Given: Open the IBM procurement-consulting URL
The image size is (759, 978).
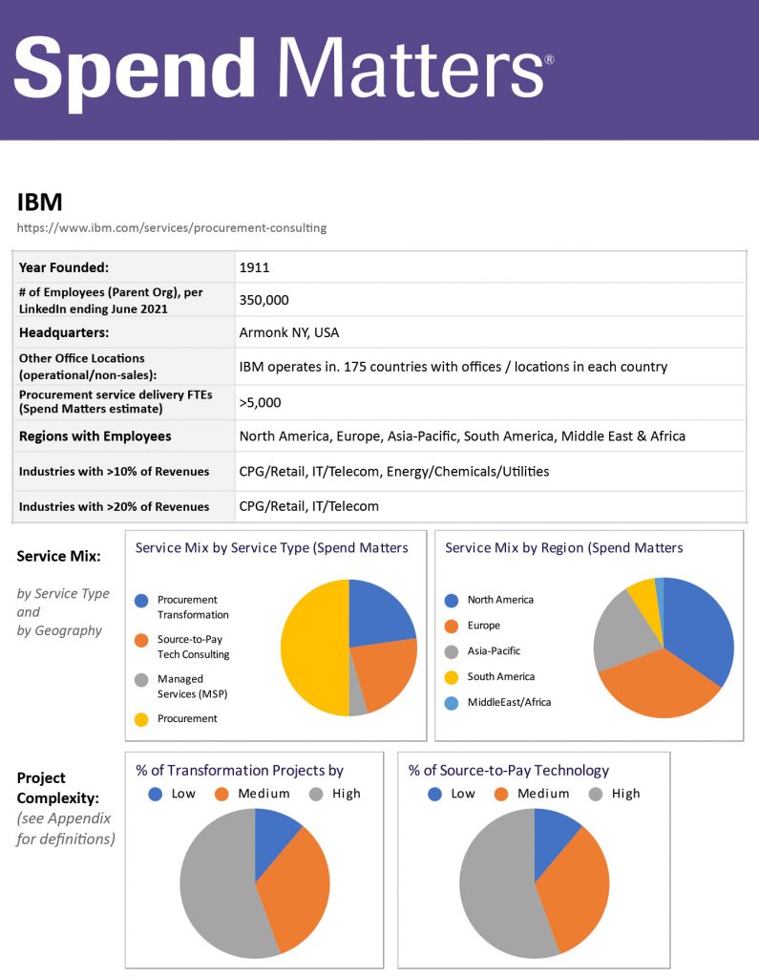Looking at the screenshot, I should [172, 228].
